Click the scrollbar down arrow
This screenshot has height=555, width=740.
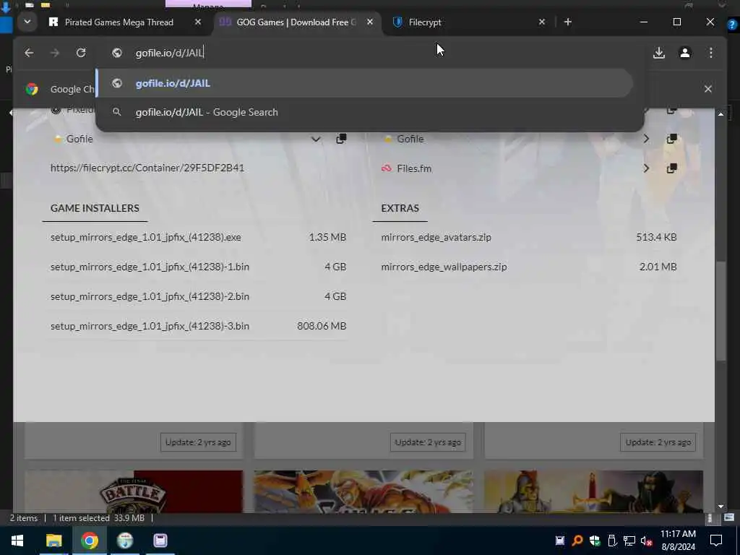[x=720, y=506]
